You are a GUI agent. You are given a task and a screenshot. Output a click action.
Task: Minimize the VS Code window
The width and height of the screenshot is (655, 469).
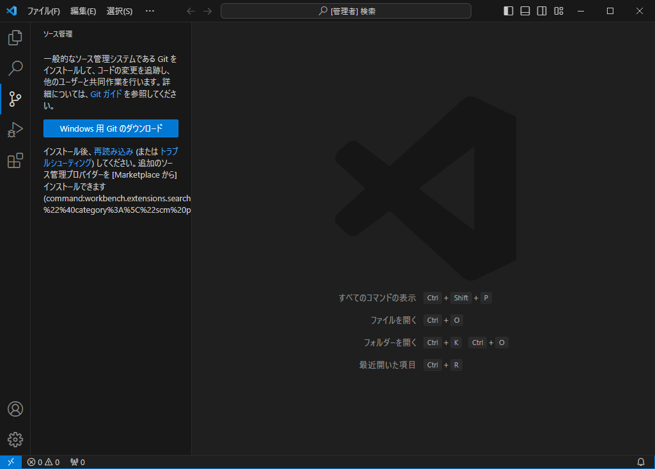point(581,11)
